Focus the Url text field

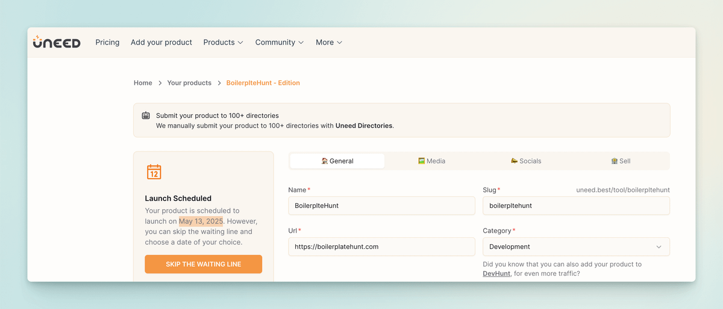[381, 246]
